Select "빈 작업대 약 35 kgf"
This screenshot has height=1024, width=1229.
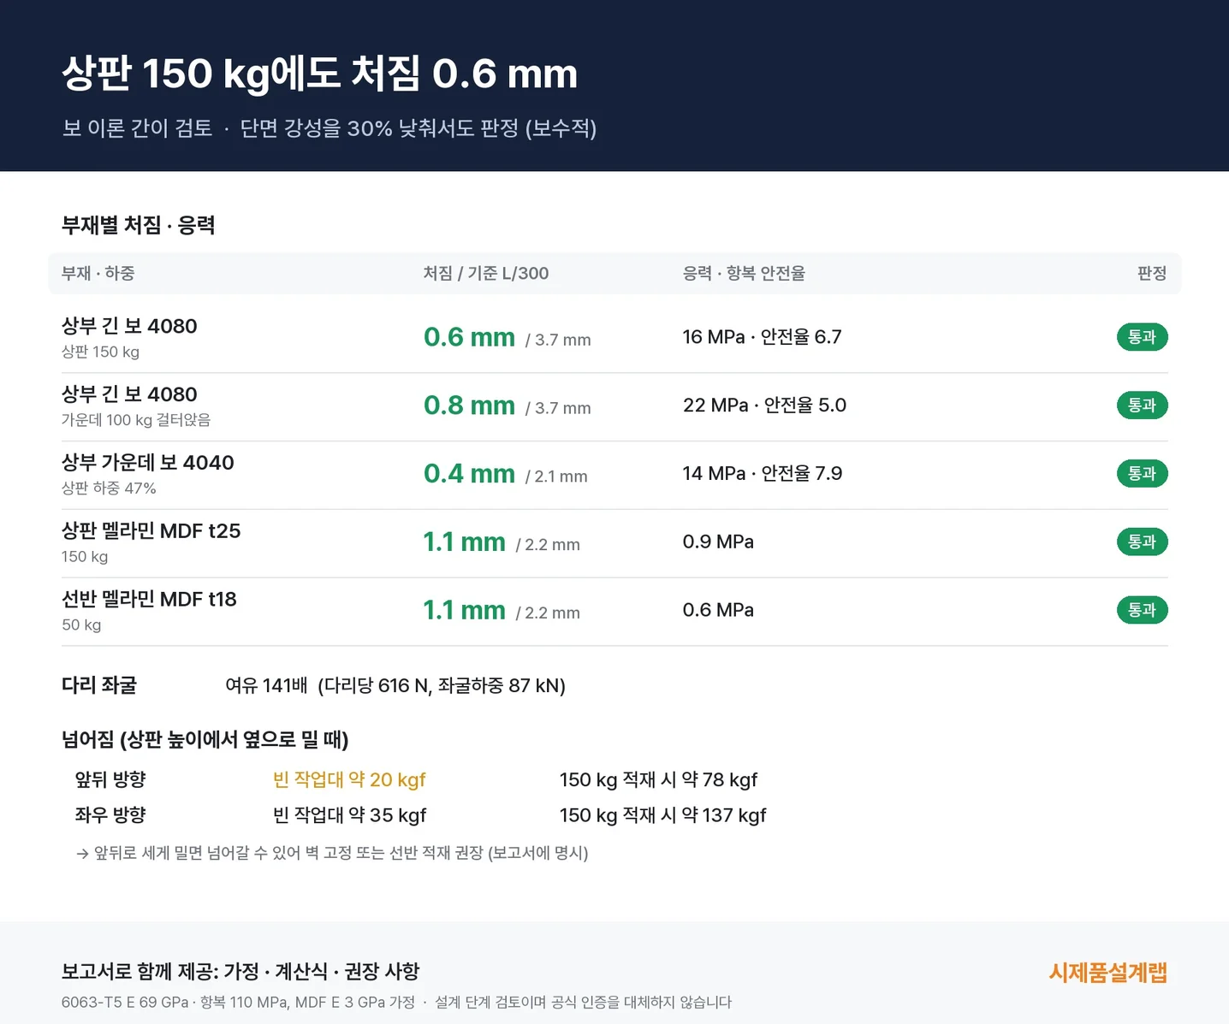tap(349, 815)
